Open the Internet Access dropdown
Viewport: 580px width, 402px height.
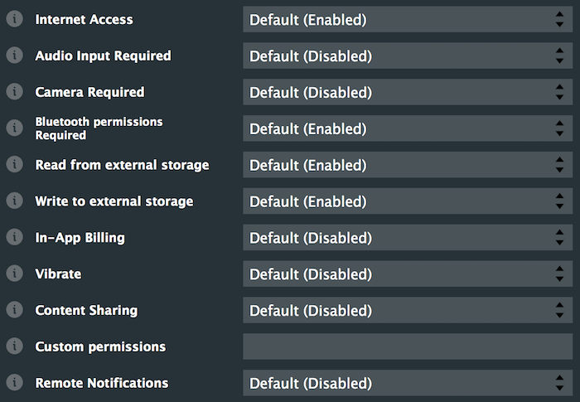tap(407, 19)
